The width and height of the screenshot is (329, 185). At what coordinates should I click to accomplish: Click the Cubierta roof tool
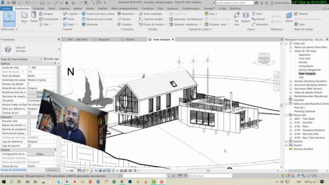coord(70,14)
